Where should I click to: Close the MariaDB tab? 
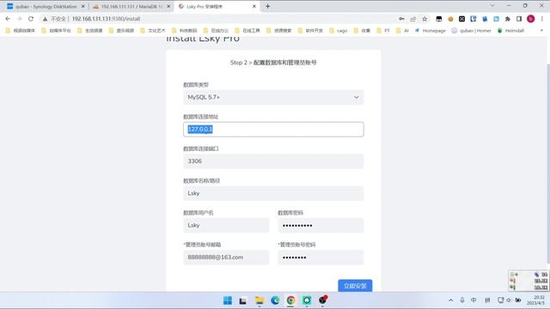(x=168, y=6)
